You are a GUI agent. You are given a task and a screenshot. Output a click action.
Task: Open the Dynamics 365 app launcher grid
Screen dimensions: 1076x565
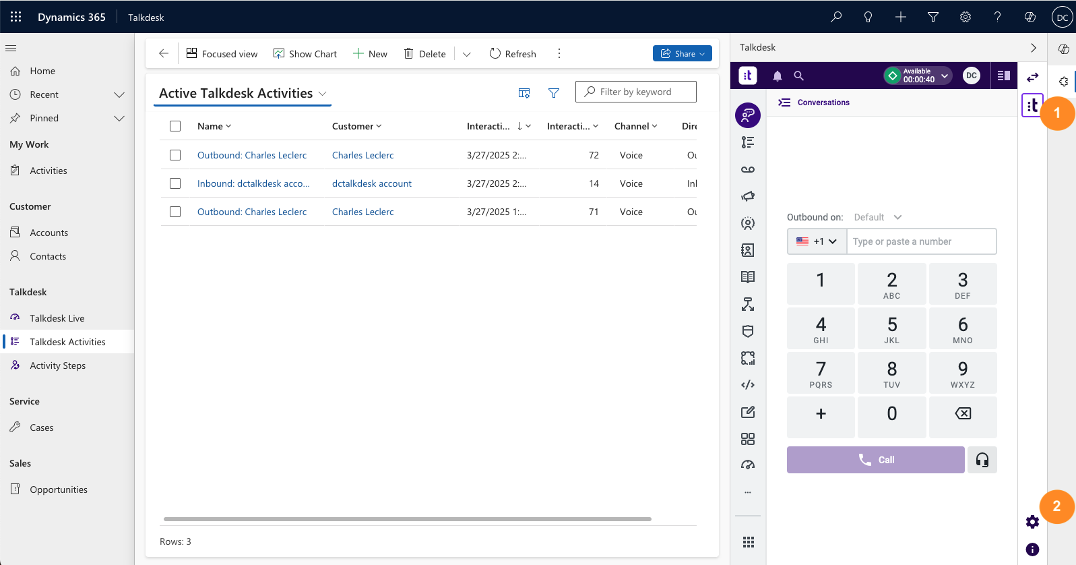16,17
